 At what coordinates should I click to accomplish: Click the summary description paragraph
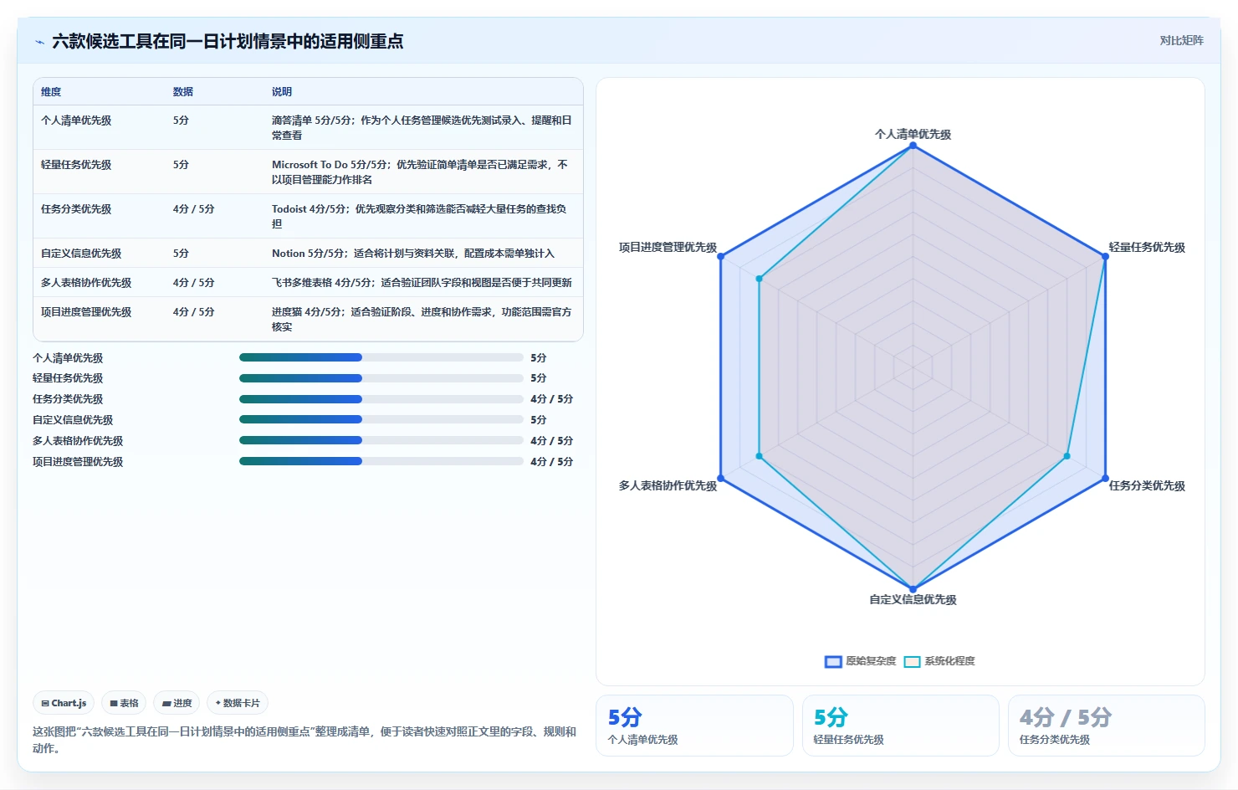(304, 740)
